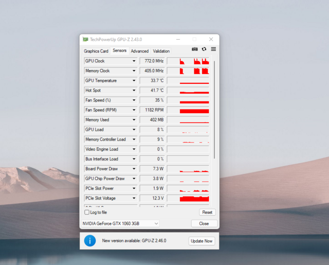Switch to the Graphics Card tab
Image resolution: width=329 pixels, height=265 pixels.
96,51
